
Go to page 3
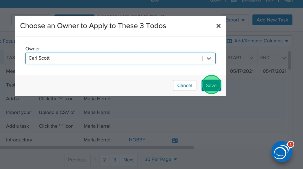115,160
